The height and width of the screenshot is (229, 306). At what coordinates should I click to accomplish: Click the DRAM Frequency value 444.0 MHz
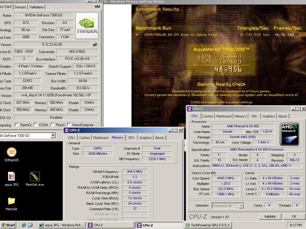click(135, 171)
